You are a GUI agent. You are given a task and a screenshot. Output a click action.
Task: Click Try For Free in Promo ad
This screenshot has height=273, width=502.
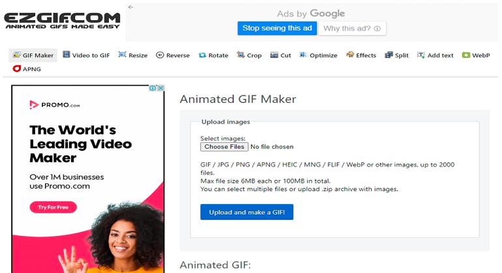[53, 207]
